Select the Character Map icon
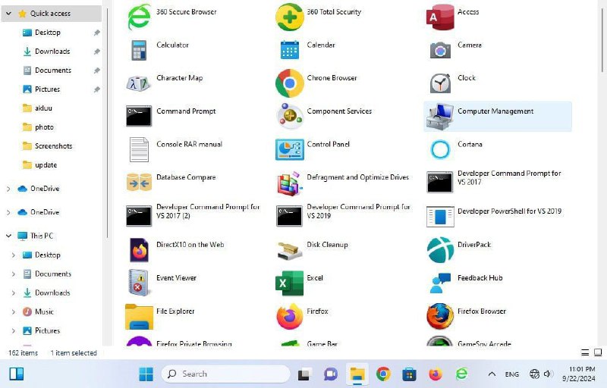The width and height of the screenshot is (607, 388). (138, 83)
